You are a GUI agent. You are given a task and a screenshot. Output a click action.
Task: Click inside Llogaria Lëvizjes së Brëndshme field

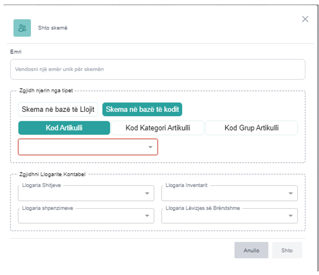tap(223, 216)
